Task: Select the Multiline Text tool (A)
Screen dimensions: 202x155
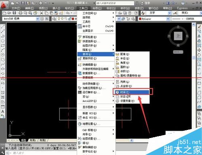Action: [3, 112]
